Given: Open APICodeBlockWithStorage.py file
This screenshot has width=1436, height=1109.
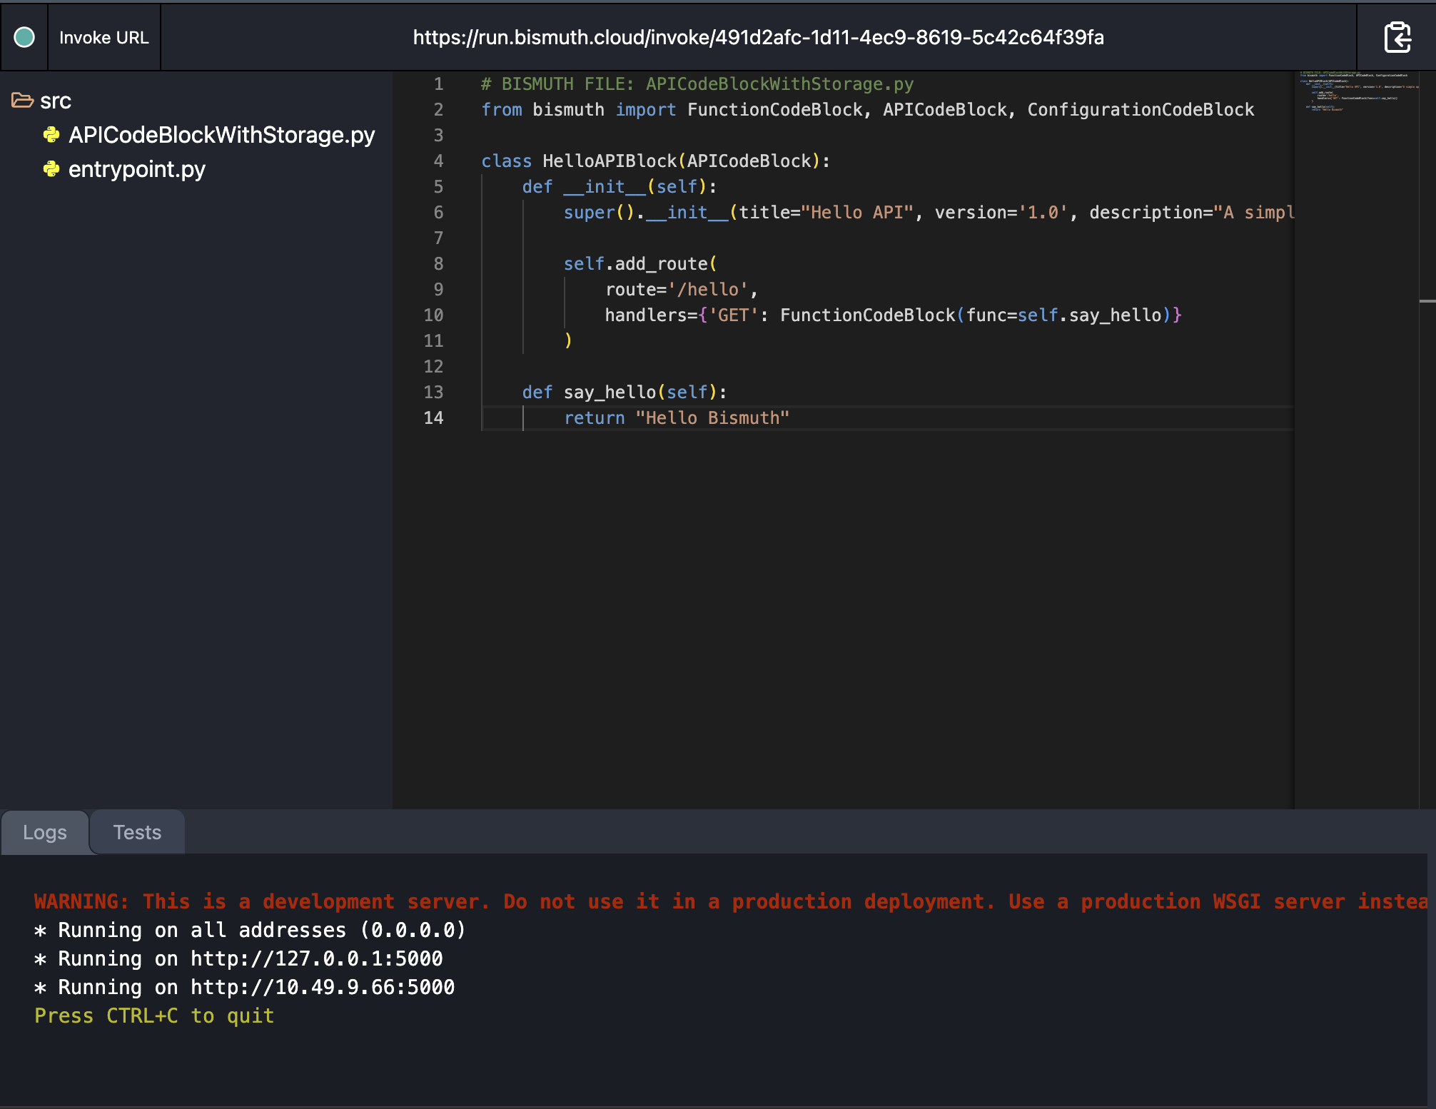Looking at the screenshot, I should click(221, 135).
